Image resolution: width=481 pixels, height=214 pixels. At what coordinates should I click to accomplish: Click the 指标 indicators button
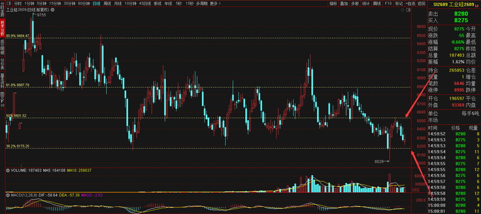pos(334,4)
